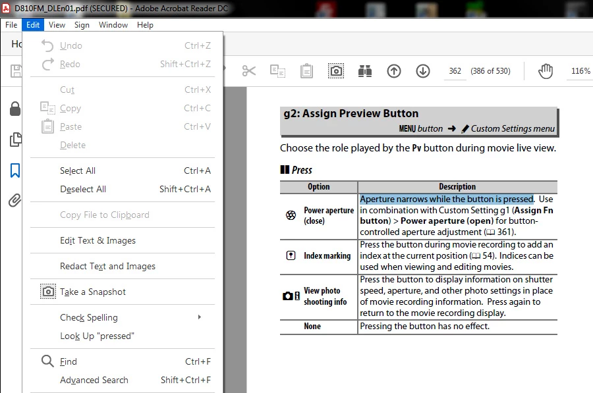Open the Window menu
The width and height of the screenshot is (593, 393).
pos(113,25)
